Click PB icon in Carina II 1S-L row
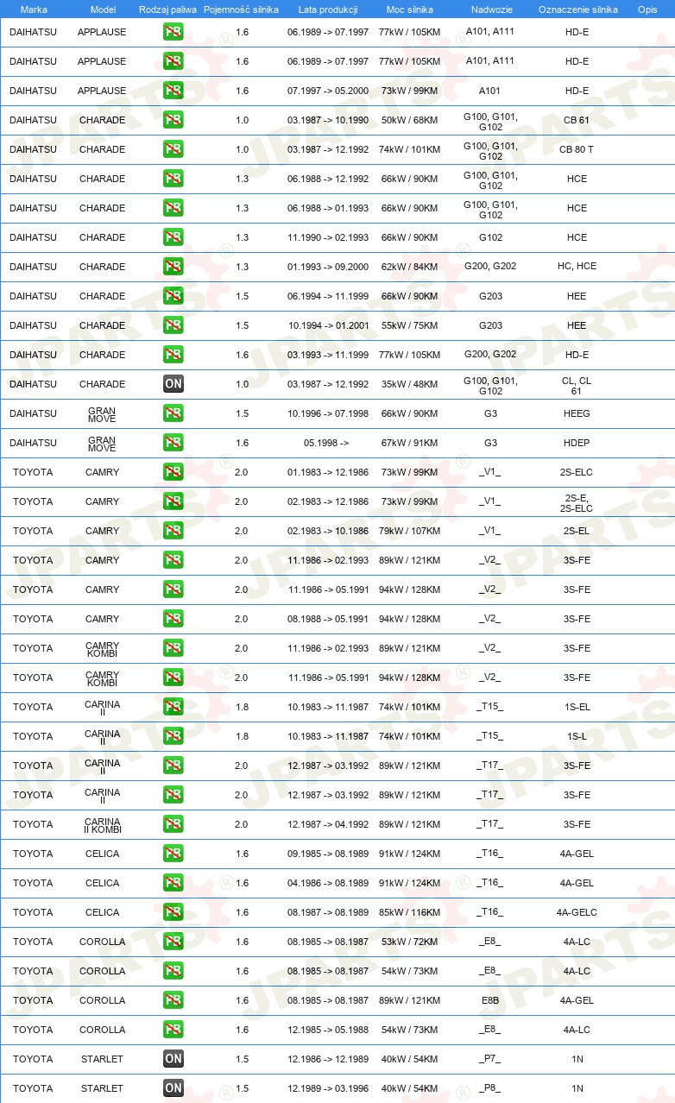 173,736
